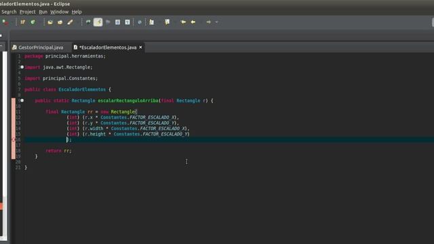This screenshot has height=244, width=434.
Task: Open the Window menu
Action: tap(59, 12)
